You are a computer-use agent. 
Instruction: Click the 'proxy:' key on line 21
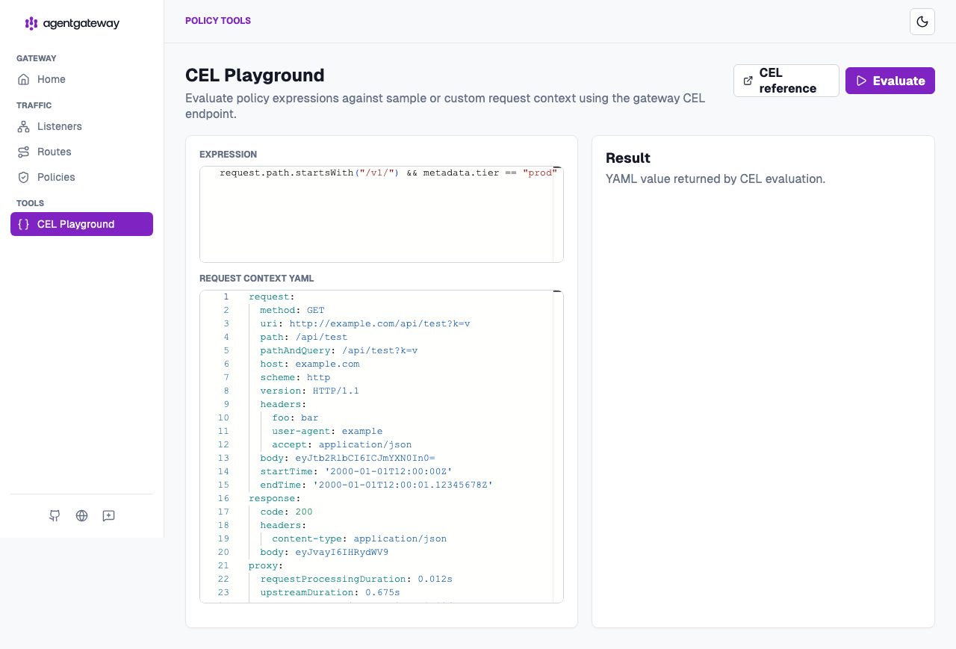pos(266,565)
